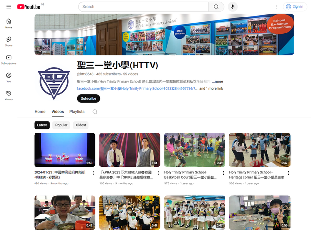Switch to the Playlists tab
311x233 pixels.
coord(77,112)
